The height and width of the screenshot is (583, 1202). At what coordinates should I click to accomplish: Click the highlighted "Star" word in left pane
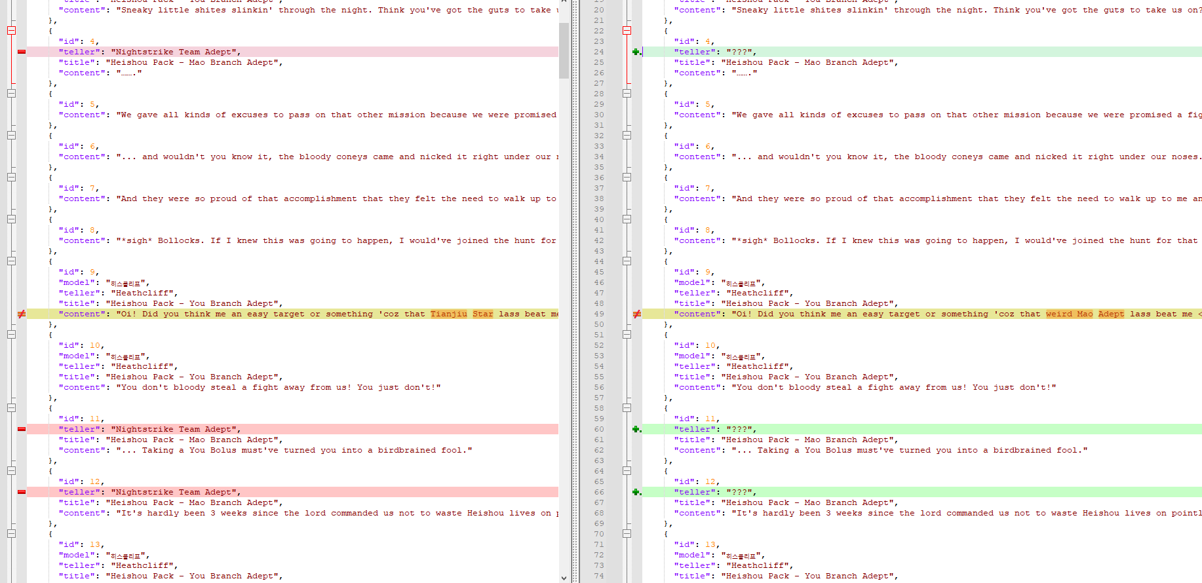coord(483,314)
